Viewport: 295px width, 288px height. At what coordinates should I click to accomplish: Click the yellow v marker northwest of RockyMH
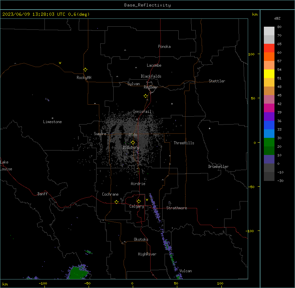(60, 63)
